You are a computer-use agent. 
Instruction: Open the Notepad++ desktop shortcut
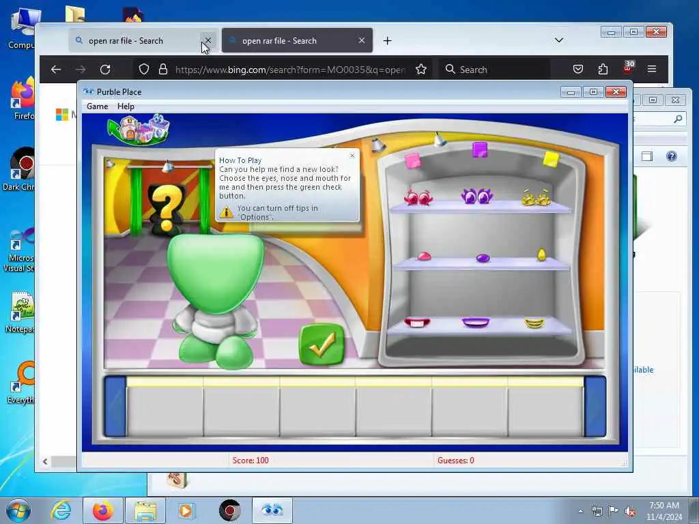[20, 312]
